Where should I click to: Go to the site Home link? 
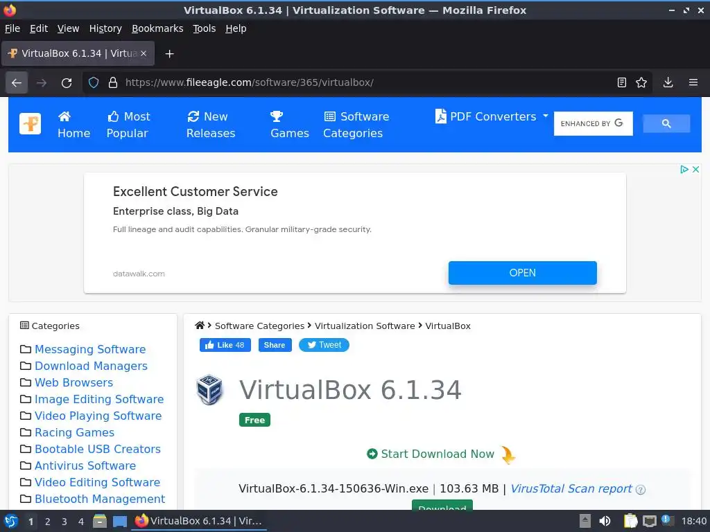tap(73, 125)
